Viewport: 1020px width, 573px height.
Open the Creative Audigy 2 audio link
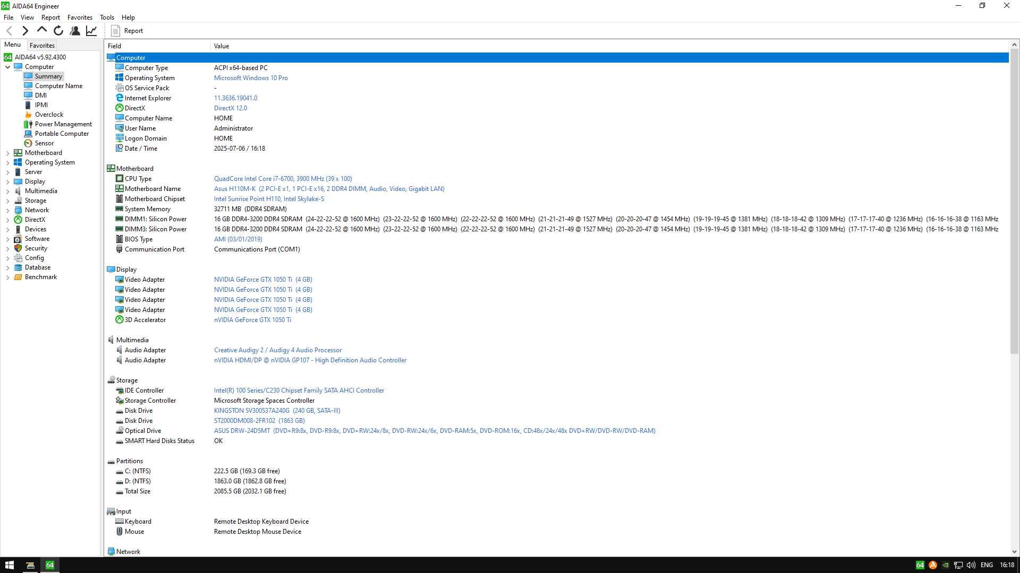coord(278,350)
